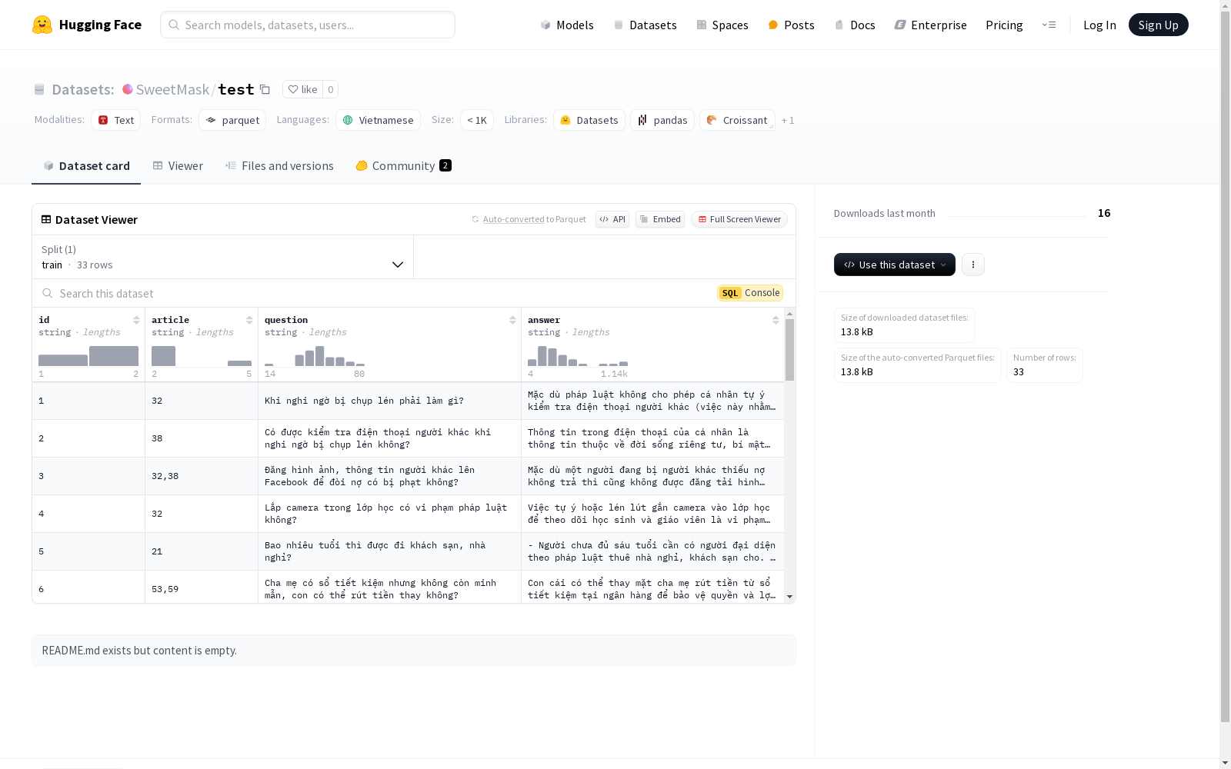Click the Embed button
Image resolution: width=1231 pixels, height=769 pixels.
pos(660,219)
